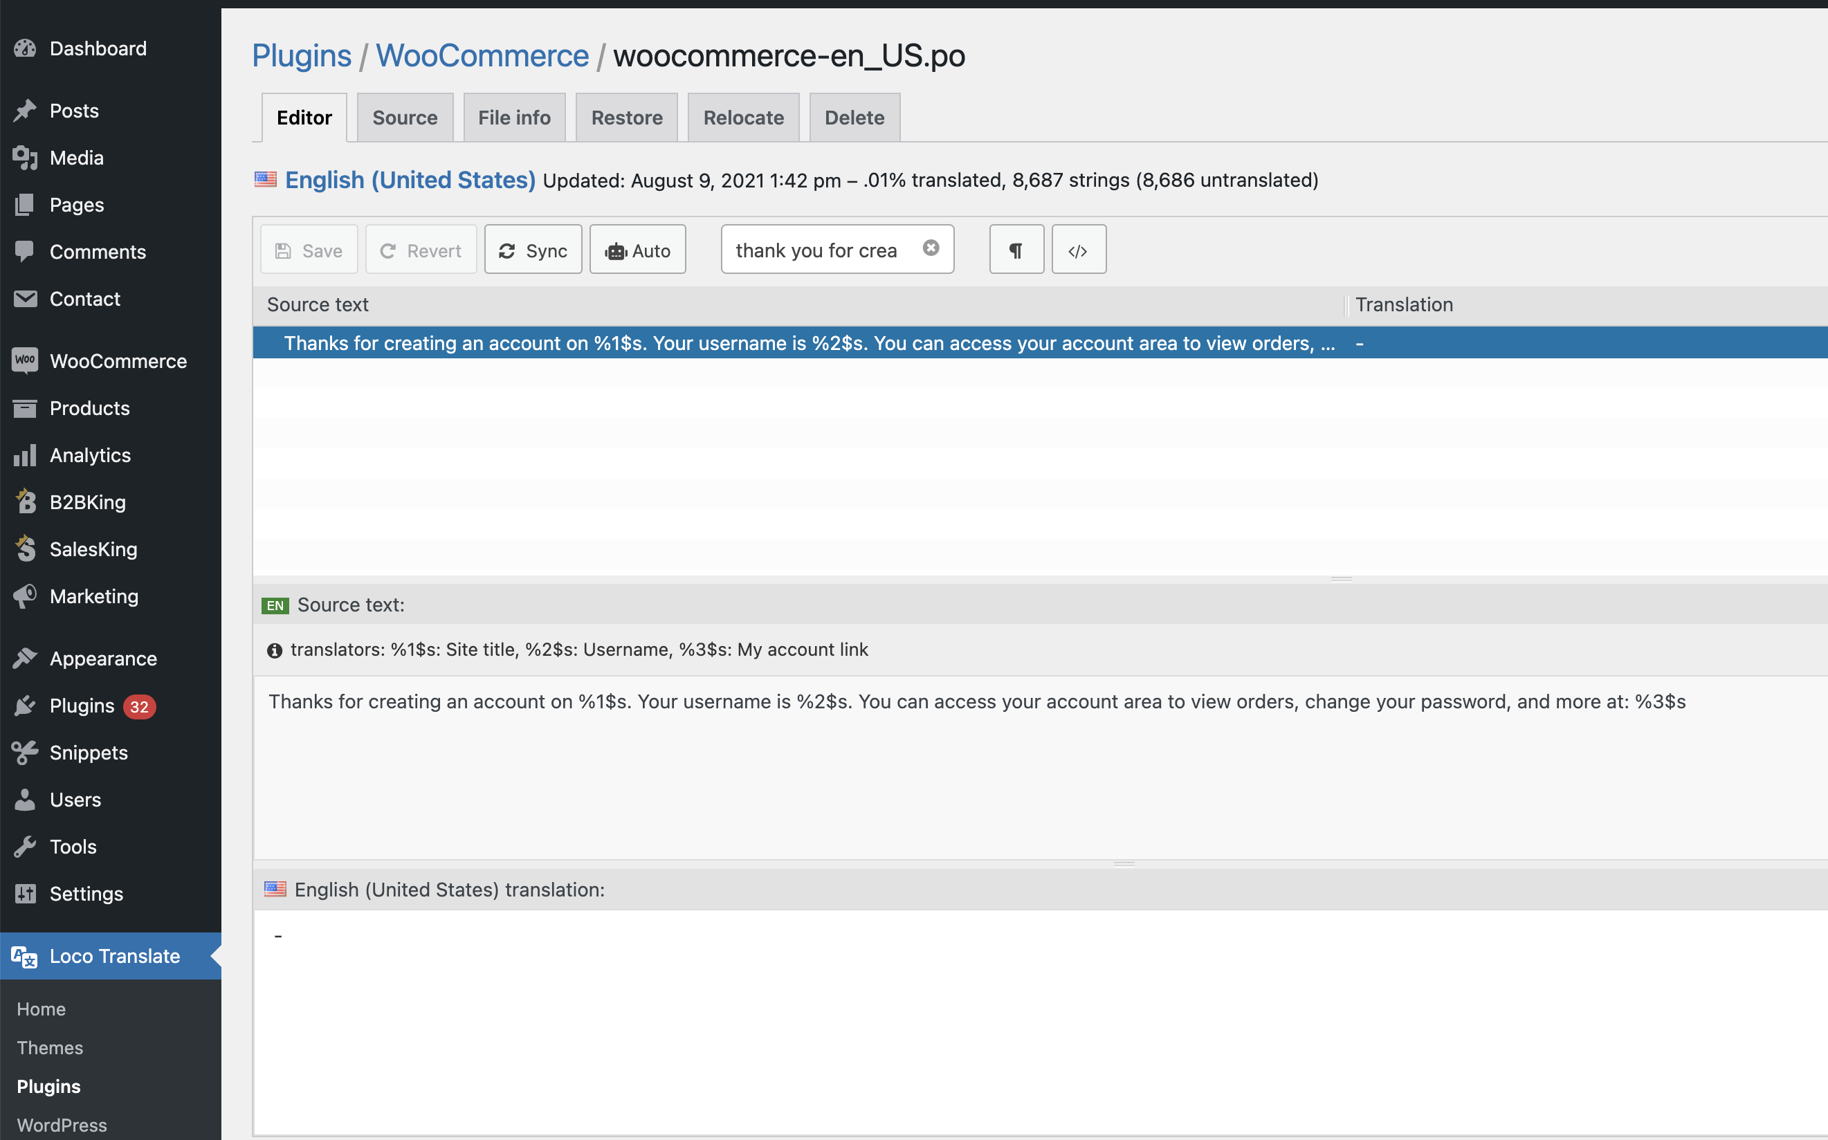Image resolution: width=1828 pixels, height=1140 pixels.
Task: Click the Revert button
Action: (x=421, y=250)
